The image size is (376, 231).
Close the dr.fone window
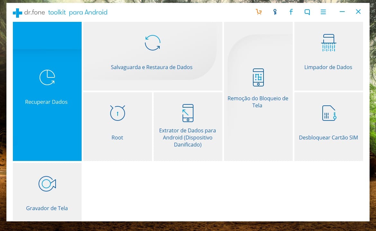click(358, 12)
